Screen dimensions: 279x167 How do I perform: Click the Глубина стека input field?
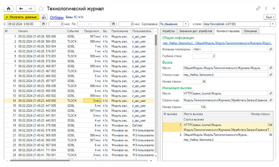click(x=204, y=56)
